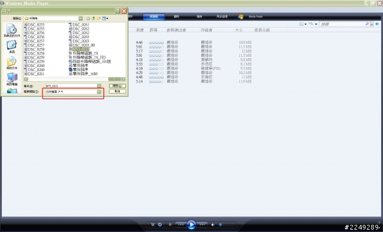Click the volume slider
This screenshot has height=232, width=383.
click(x=226, y=225)
